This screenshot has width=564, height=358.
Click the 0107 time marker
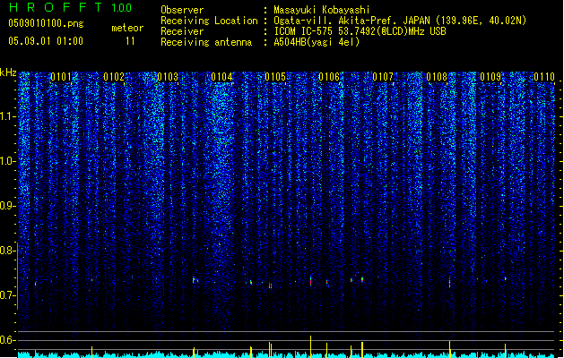(383, 77)
